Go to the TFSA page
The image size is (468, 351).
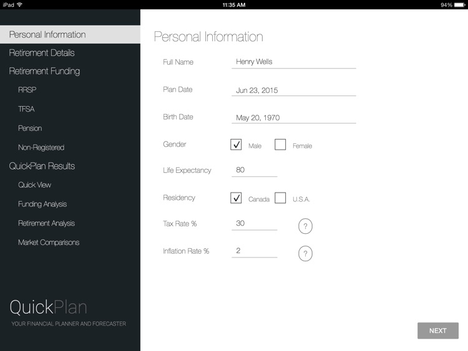26,109
